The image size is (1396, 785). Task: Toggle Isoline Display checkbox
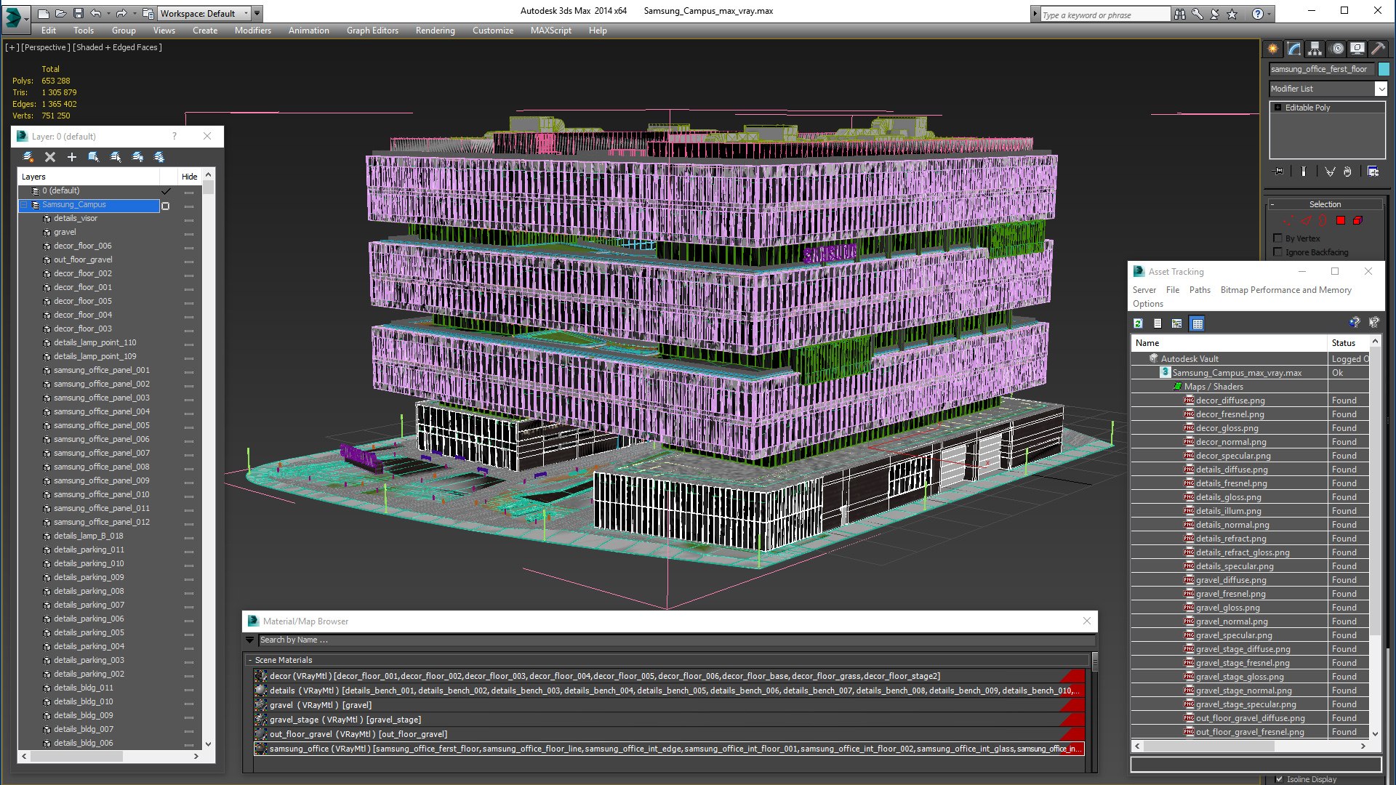click(x=1279, y=778)
